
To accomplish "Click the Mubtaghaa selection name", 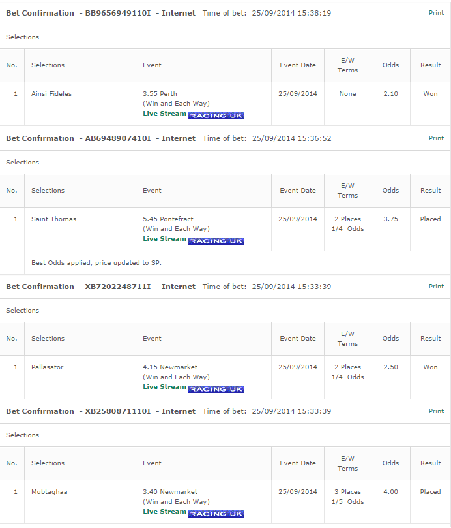I will pos(50,492).
